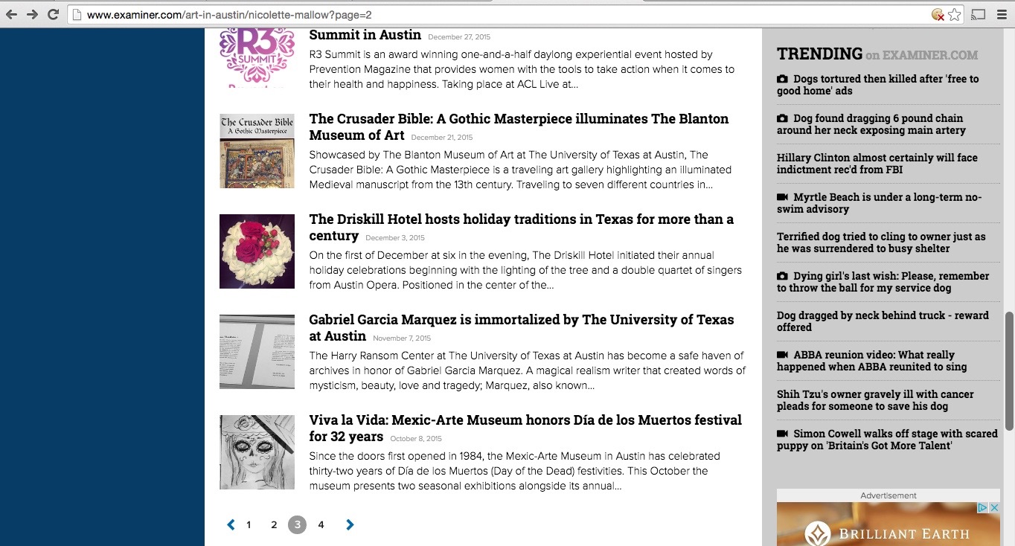Jump to page 4 in pagination
Viewport: 1015px width, 546px height.
pyautogui.click(x=321, y=525)
